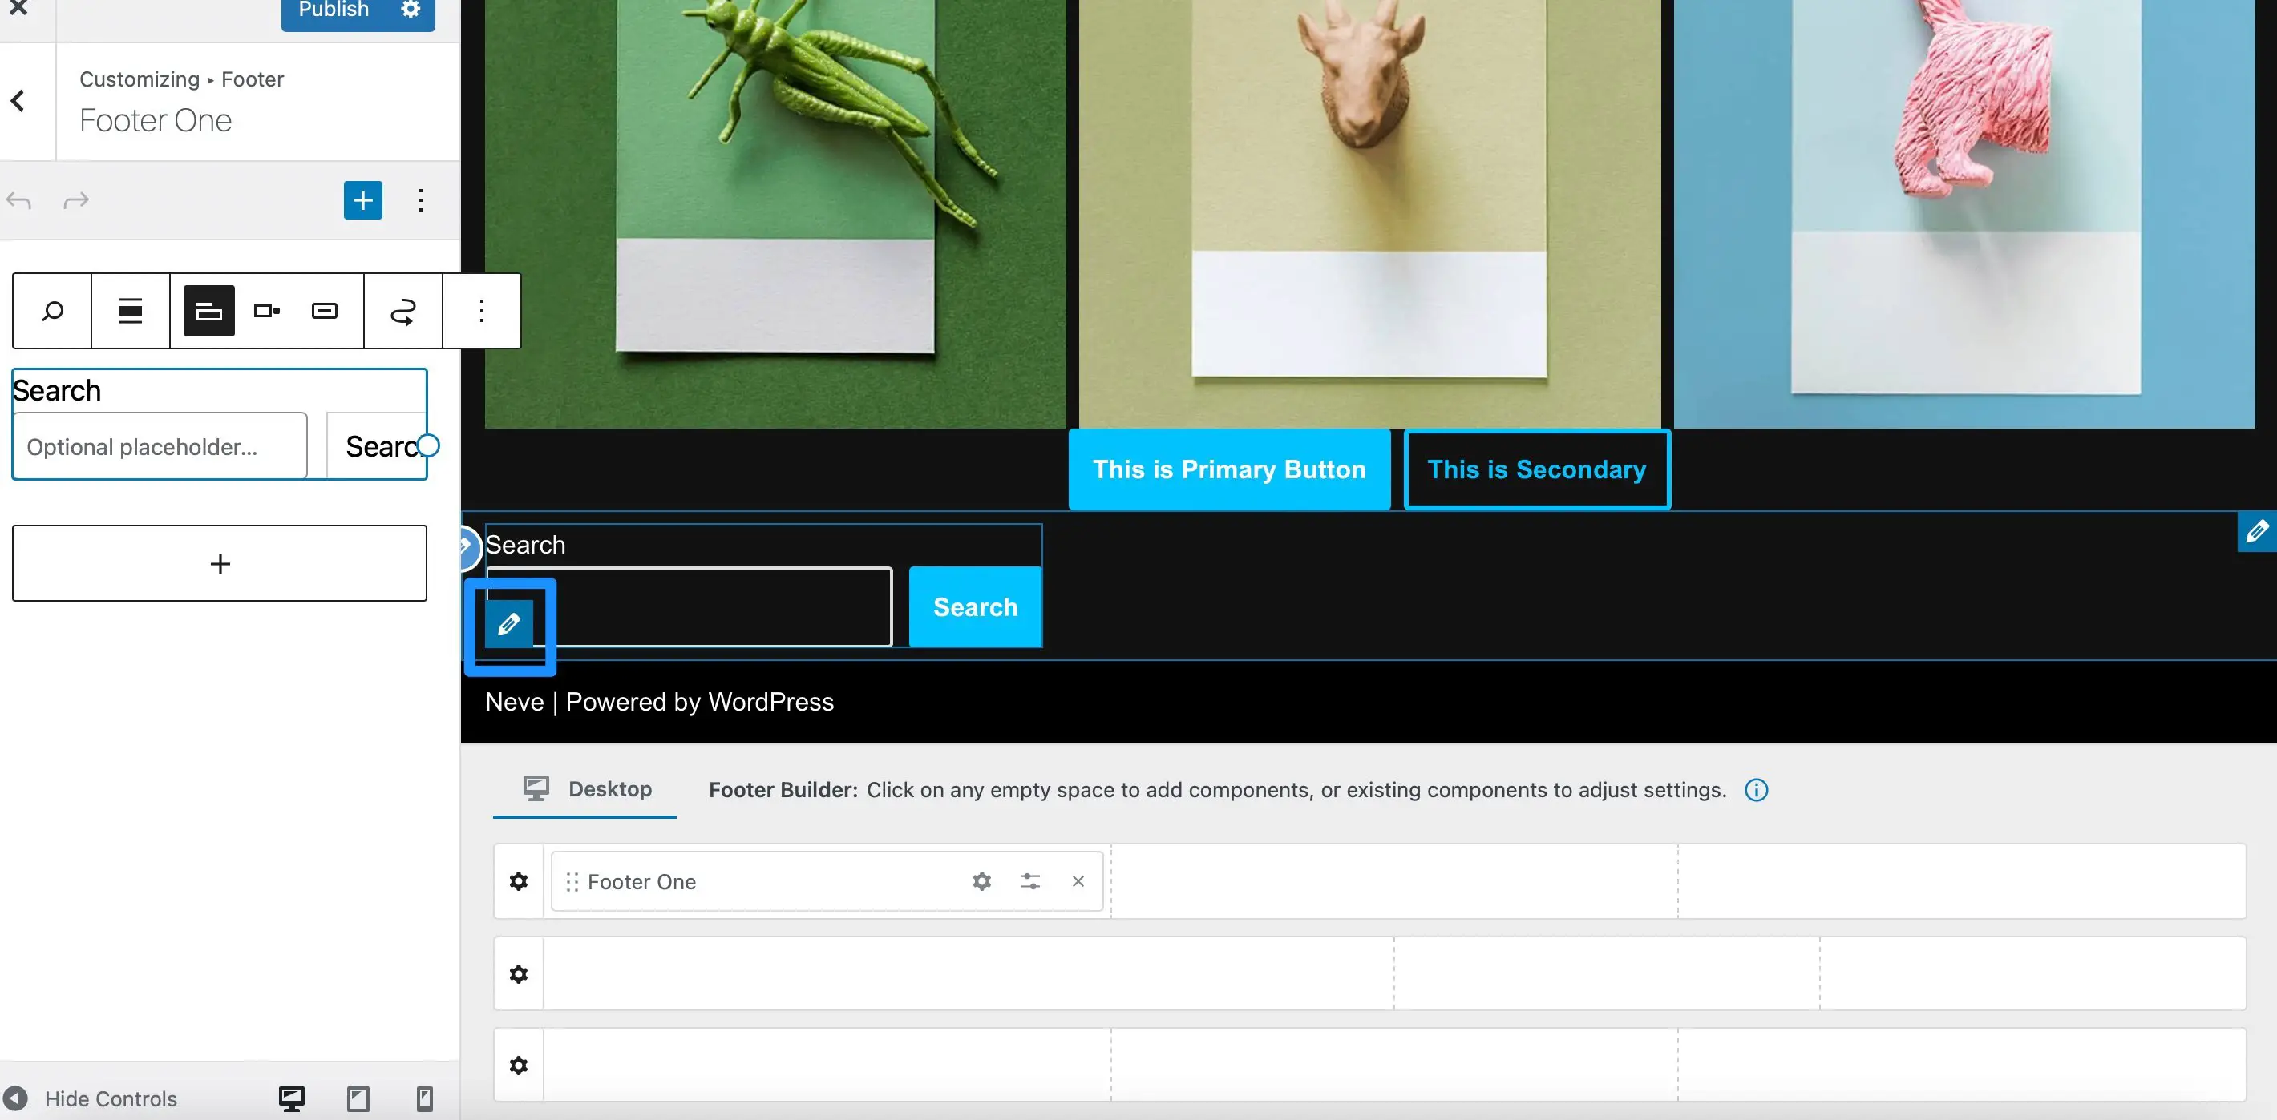Expand the block inserter overflow menu
Image resolution: width=2277 pixels, height=1120 pixels.
pyautogui.click(x=421, y=199)
